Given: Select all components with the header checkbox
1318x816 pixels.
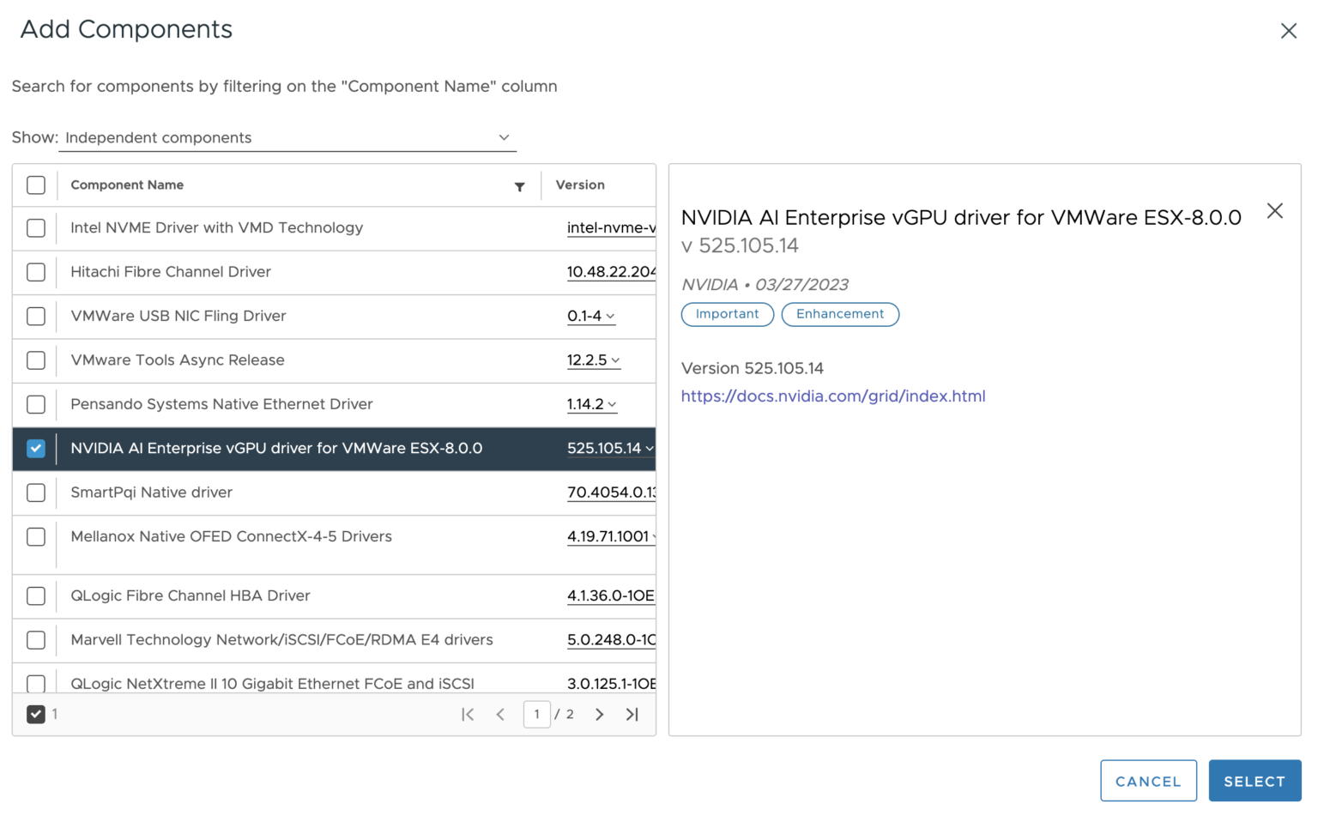Looking at the screenshot, I should (35, 185).
